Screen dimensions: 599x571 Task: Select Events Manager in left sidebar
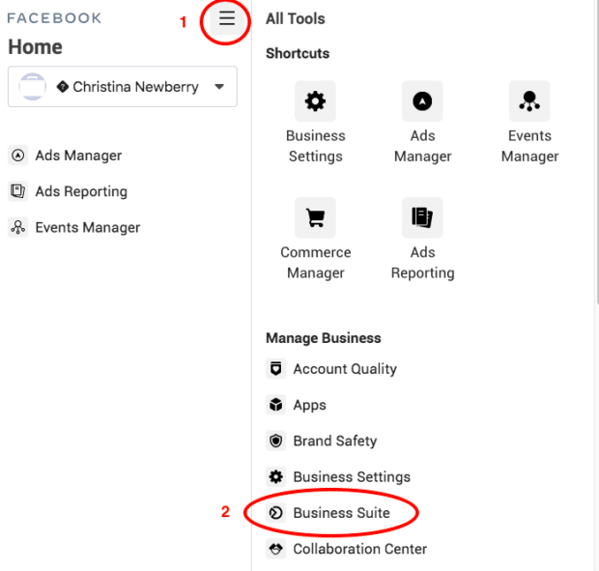pos(87,228)
